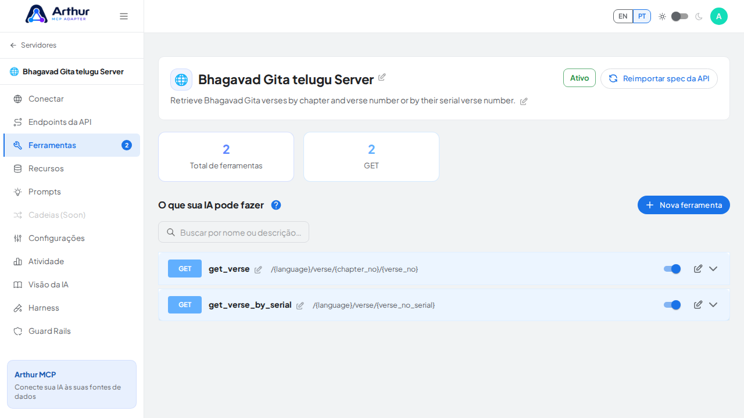Click the server globe icon in header card
This screenshot has width=744, height=418.
(181, 80)
